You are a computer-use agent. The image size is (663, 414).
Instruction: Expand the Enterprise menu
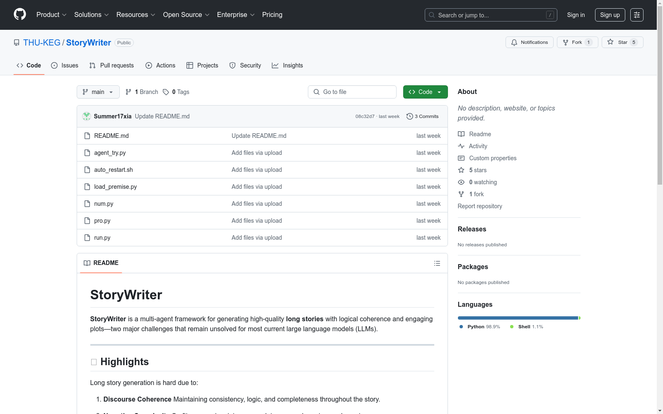point(236,15)
